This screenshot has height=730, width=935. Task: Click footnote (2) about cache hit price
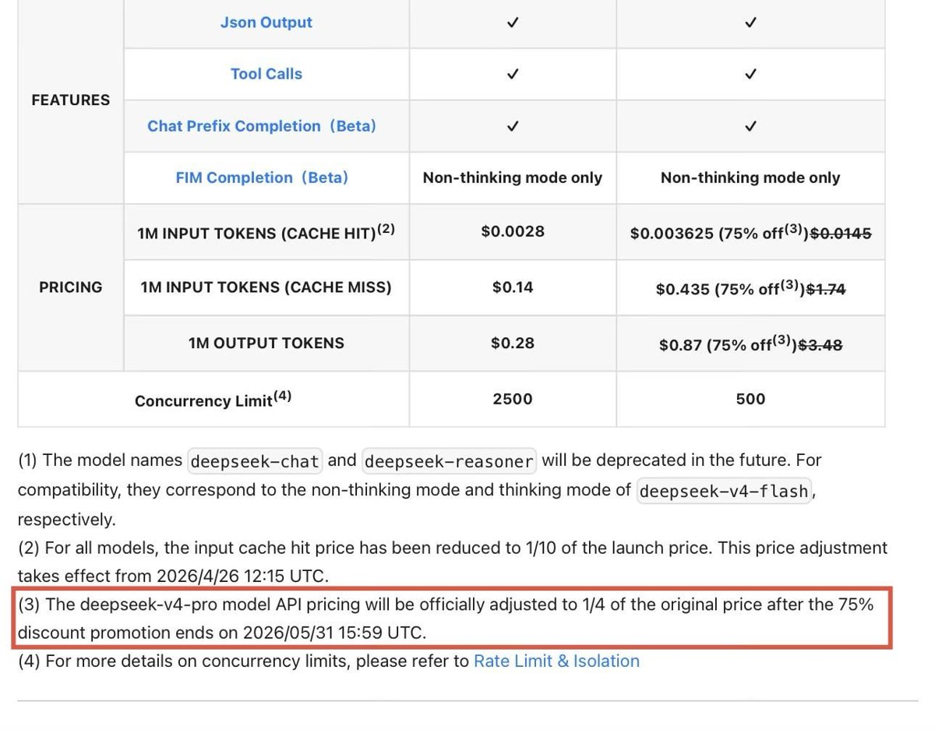pos(453,562)
